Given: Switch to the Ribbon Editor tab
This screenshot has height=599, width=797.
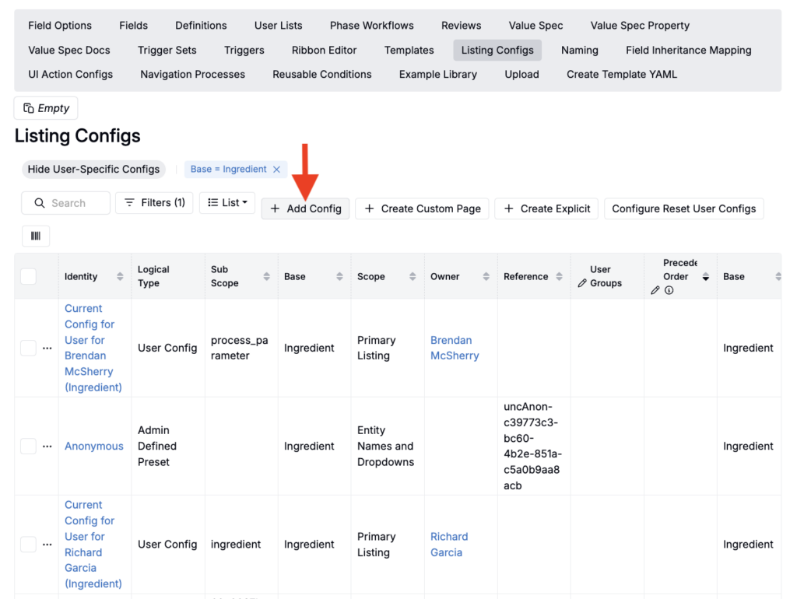Looking at the screenshot, I should tap(324, 50).
